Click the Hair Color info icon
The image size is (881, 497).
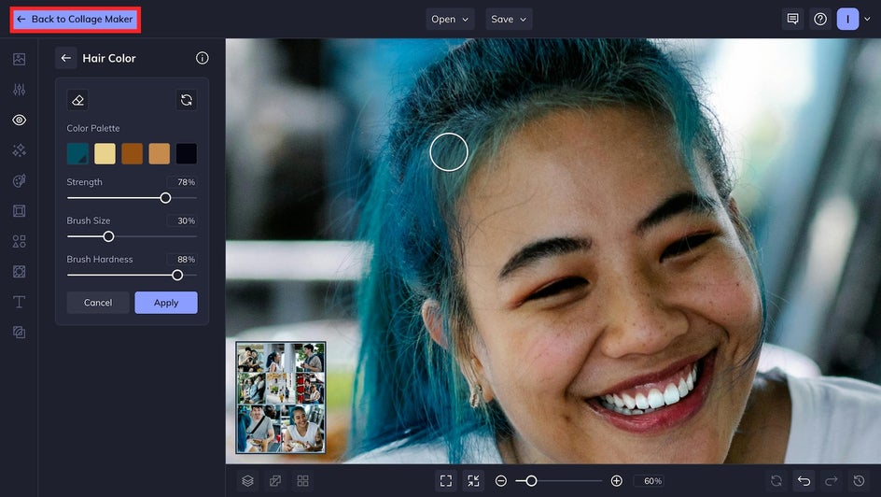203,58
